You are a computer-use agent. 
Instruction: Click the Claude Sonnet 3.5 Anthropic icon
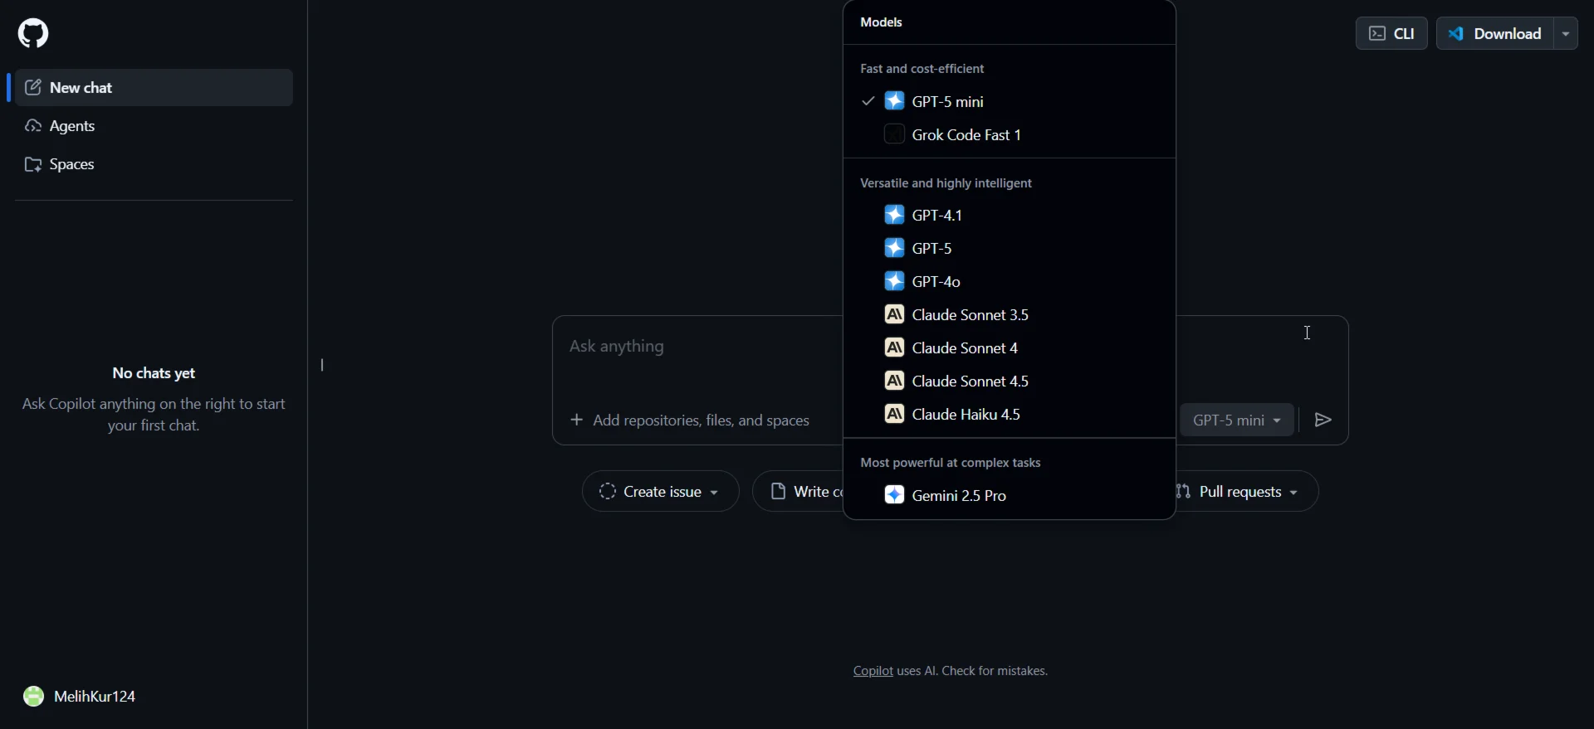(x=894, y=314)
